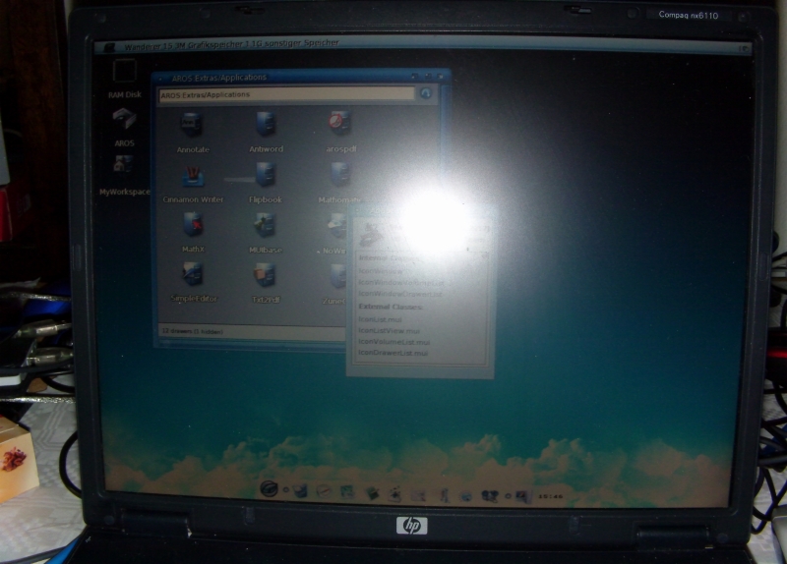Open the Annotate application icon
The image size is (787, 564).
193,126
